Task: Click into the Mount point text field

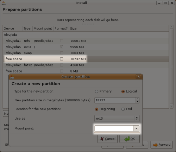Action: point(114,128)
